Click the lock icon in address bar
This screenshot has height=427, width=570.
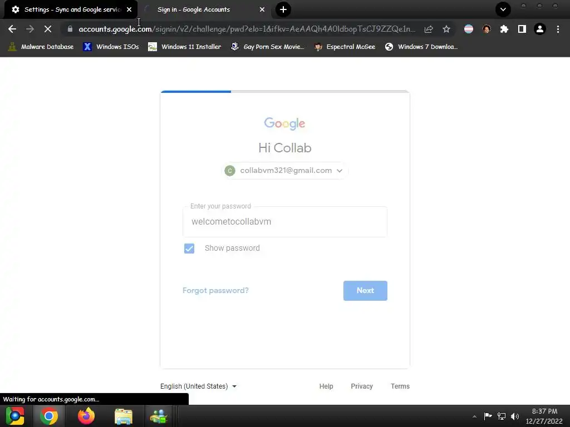tap(70, 29)
